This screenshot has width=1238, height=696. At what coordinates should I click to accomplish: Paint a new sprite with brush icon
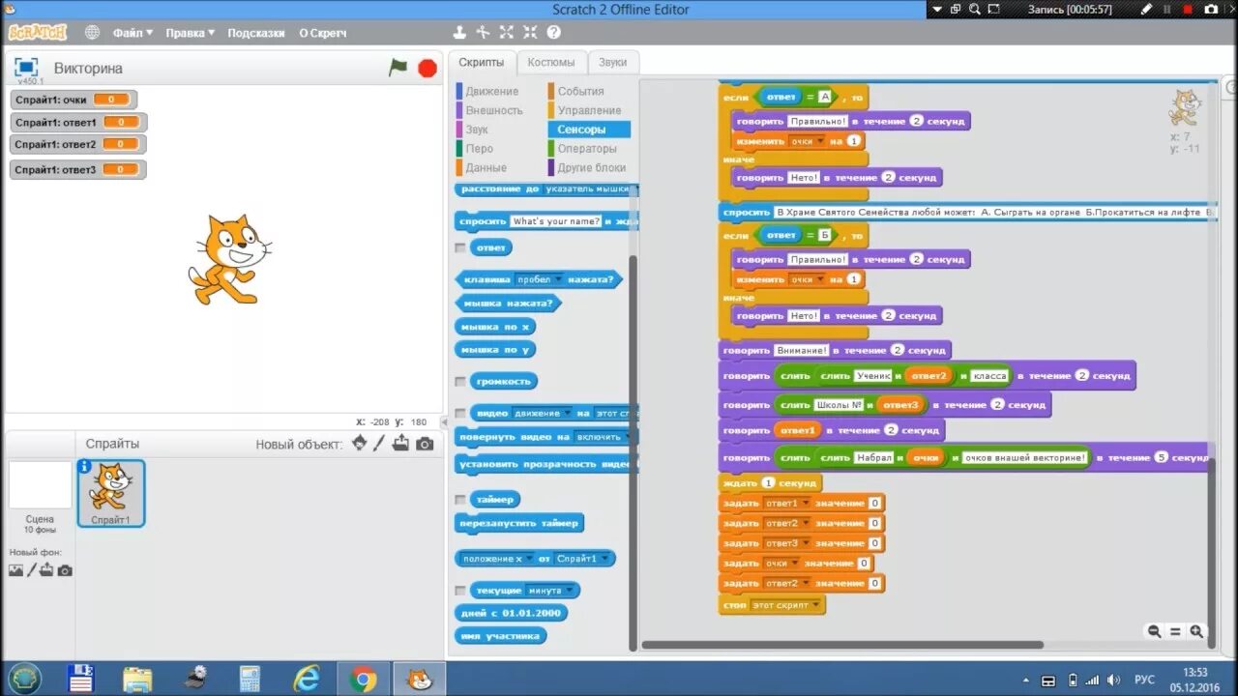tap(380, 444)
